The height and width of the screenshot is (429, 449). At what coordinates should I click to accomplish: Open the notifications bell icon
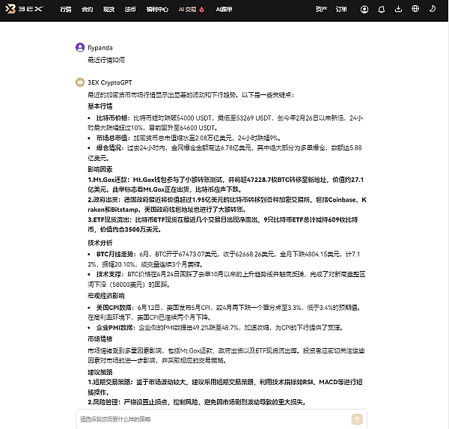[382, 10]
